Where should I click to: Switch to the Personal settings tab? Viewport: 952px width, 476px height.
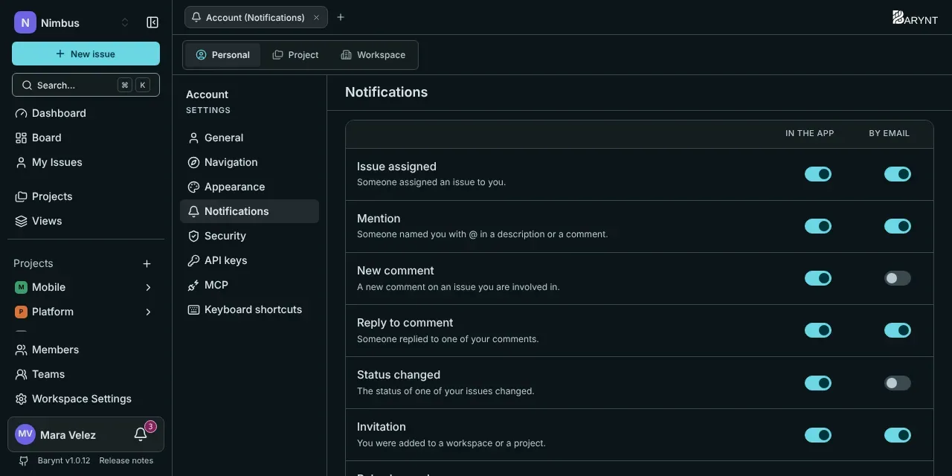click(223, 55)
